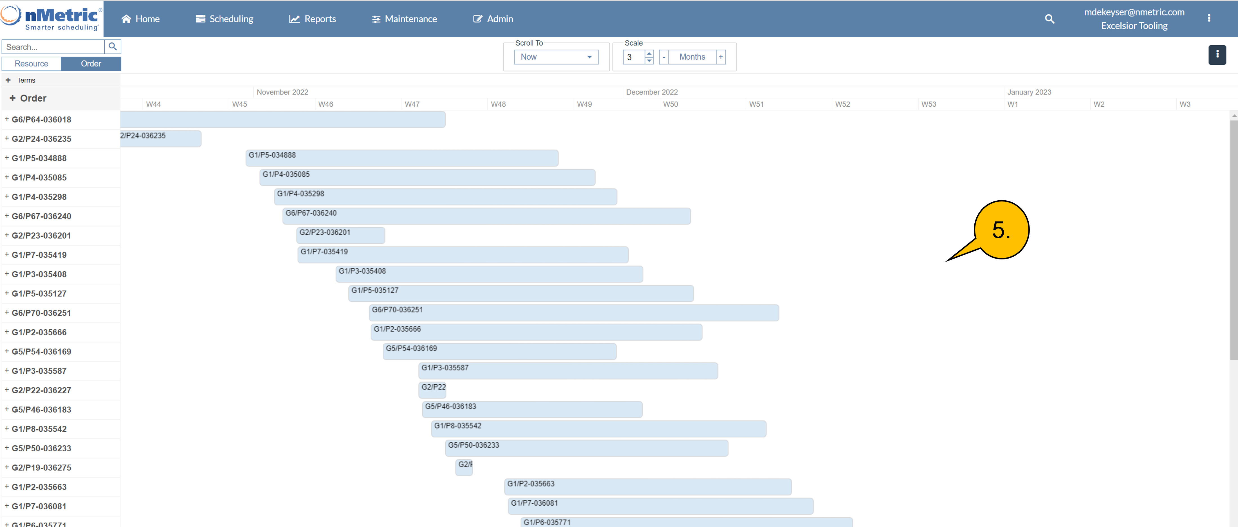Click the minus button next to Months
Image resolution: width=1238 pixels, height=527 pixels.
coord(664,57)
